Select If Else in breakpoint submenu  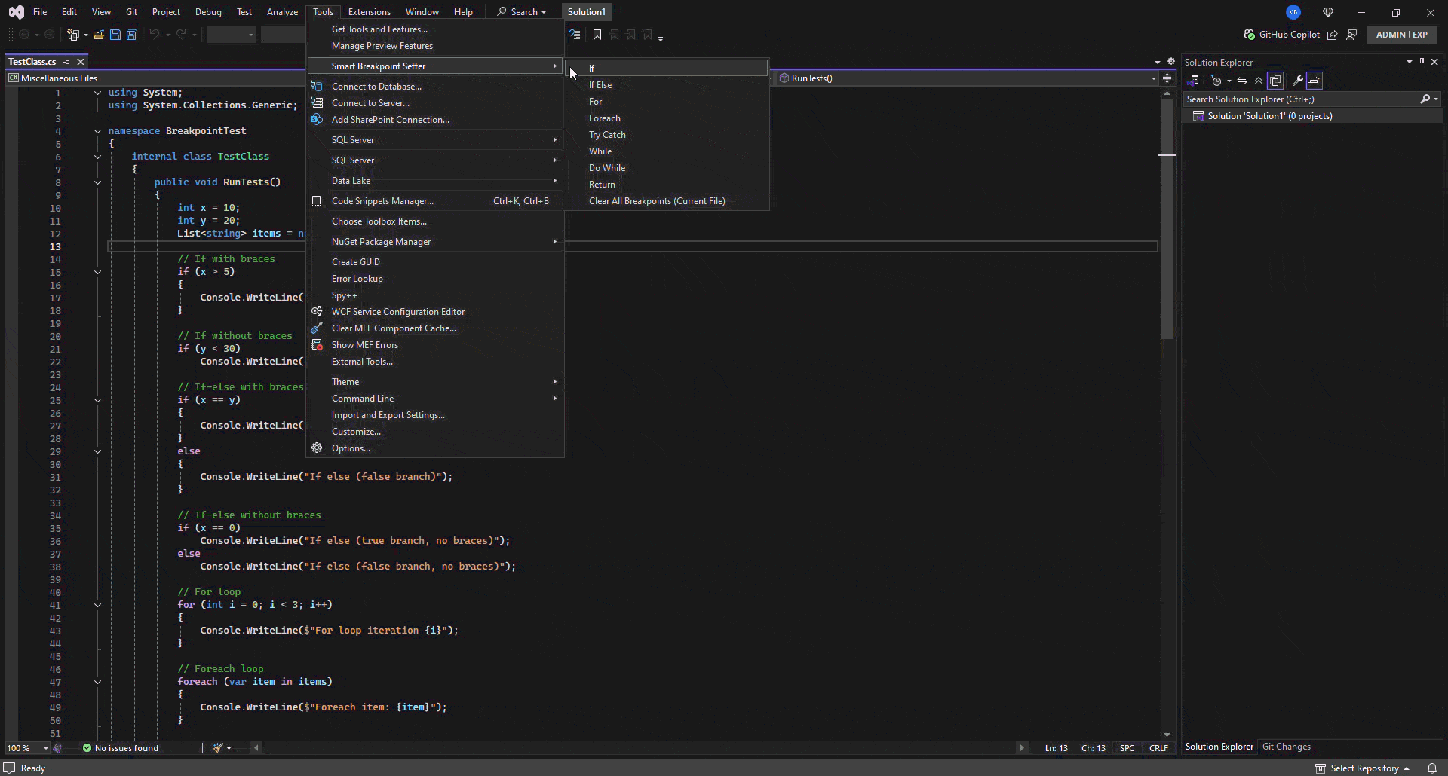pos(667,85)
